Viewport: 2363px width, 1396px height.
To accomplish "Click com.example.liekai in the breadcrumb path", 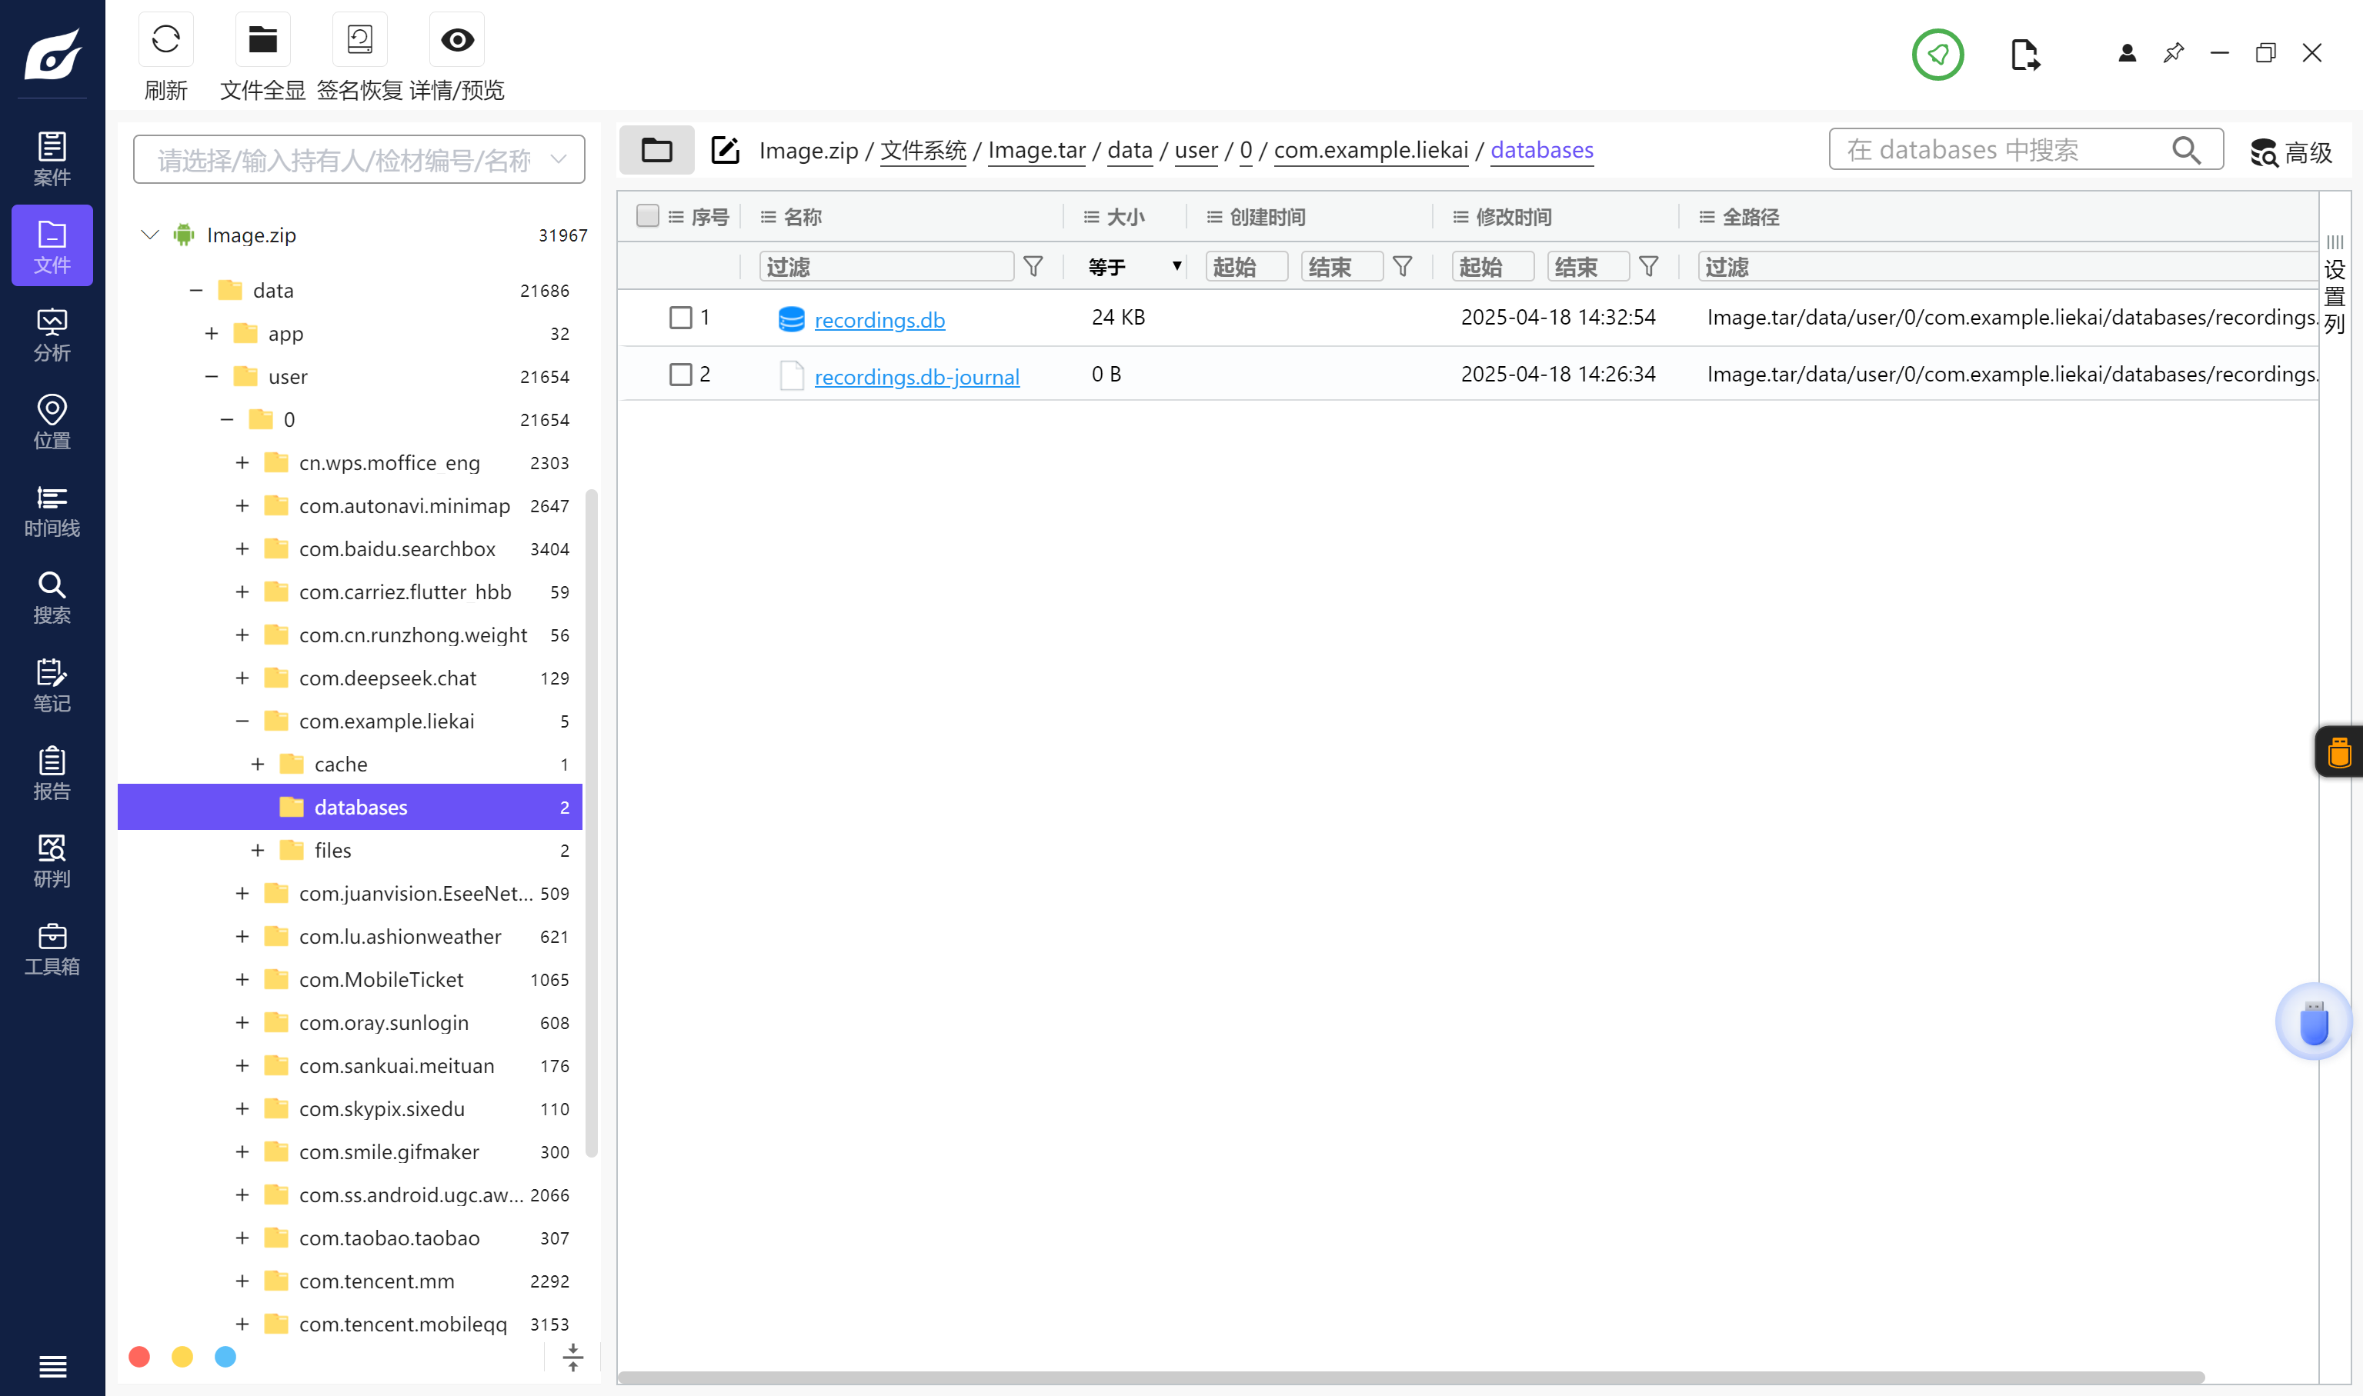I will tap(1370, 151).
